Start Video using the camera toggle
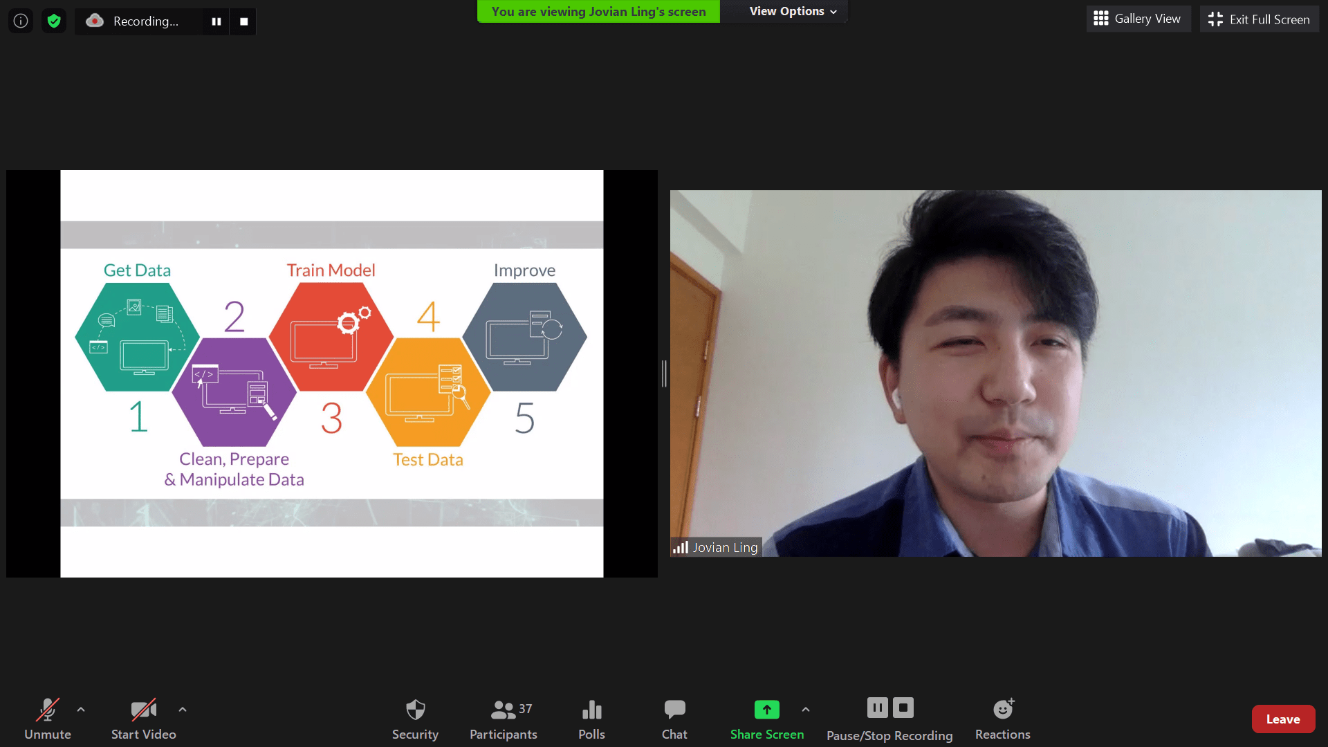The height and width of the screenshot is (747, 1328). pos(143,719)
